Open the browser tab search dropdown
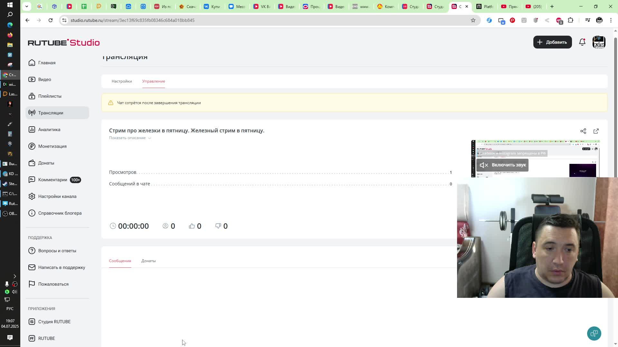The height and width of the screenshot is (347, 618). pyautogui.click(x=27, y=6)
